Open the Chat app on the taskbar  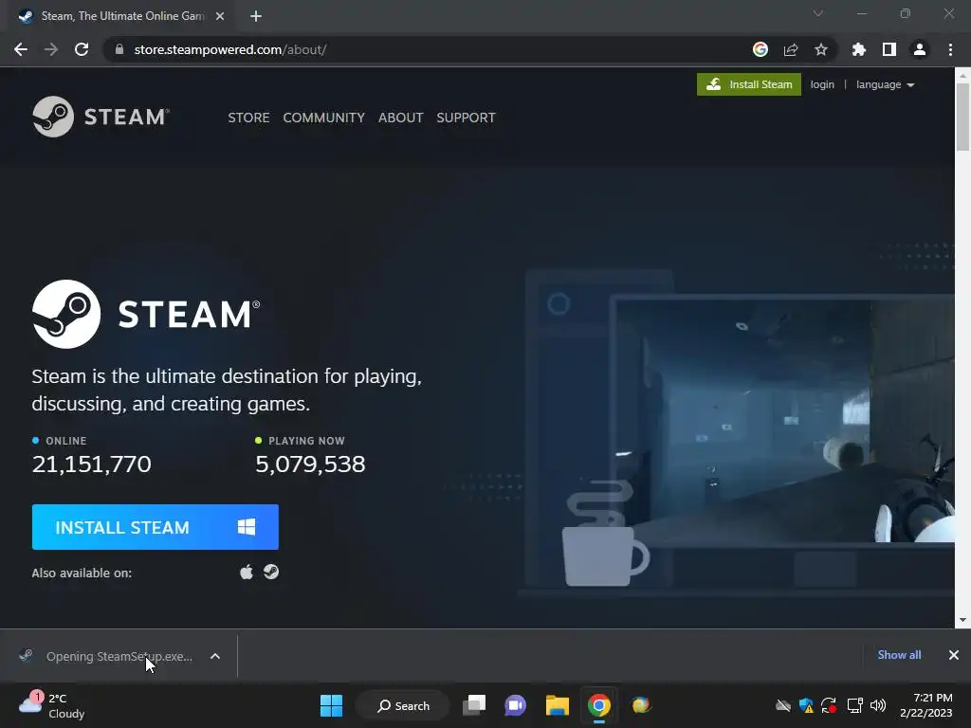click(515, 705)
